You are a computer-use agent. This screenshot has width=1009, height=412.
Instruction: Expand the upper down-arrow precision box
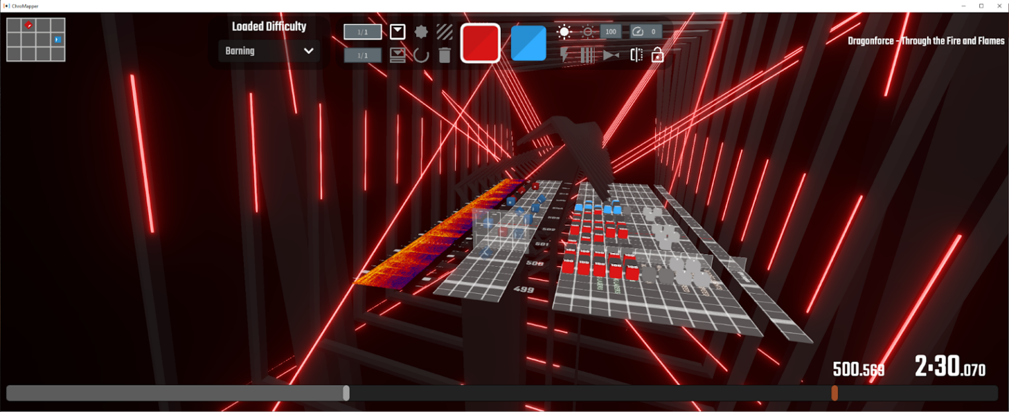click(x=397, y=32)
